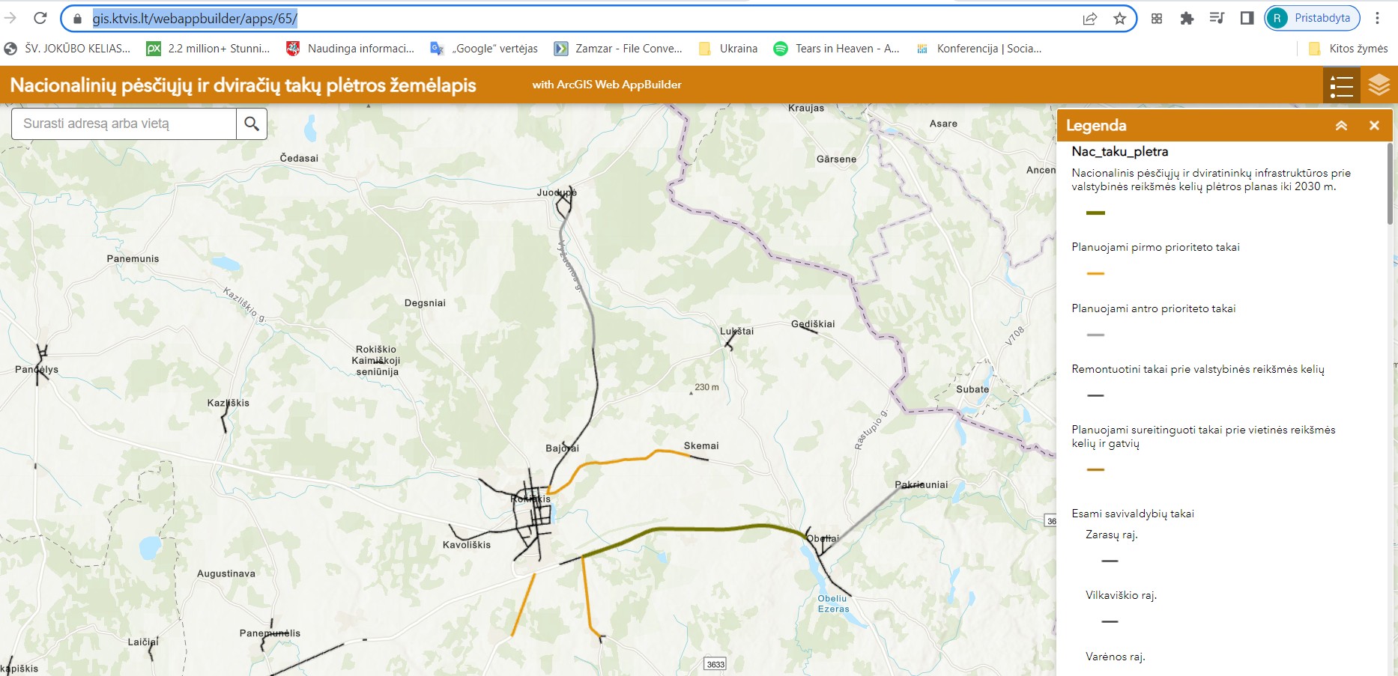1398x676 pixels.
Task: Expand 'Kitos žymės' bookmarks folder
Action: tap(1348, 49)
